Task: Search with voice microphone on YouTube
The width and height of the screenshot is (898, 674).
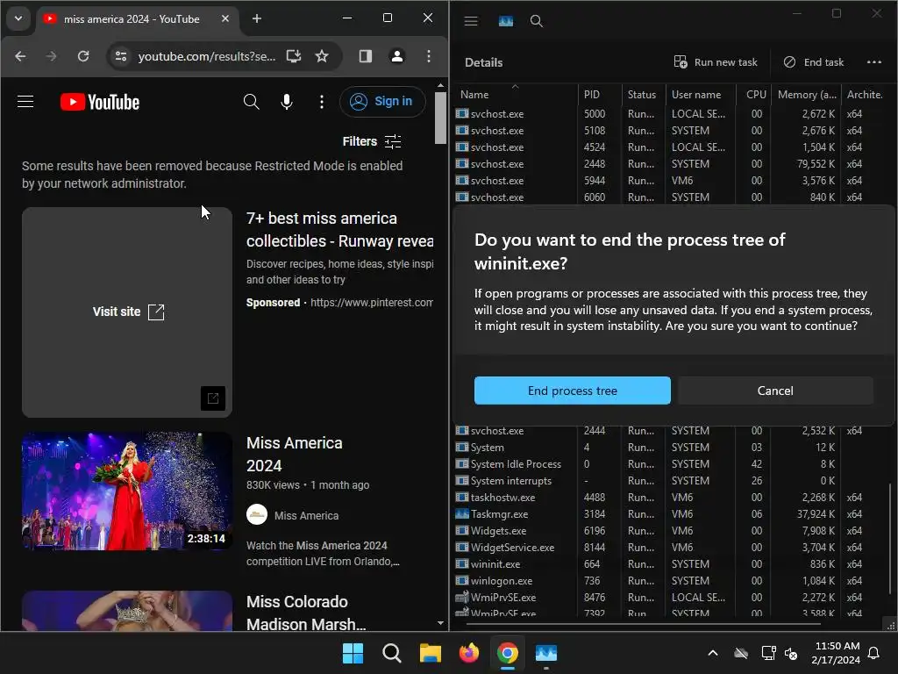Action: (x=287, y=102)
